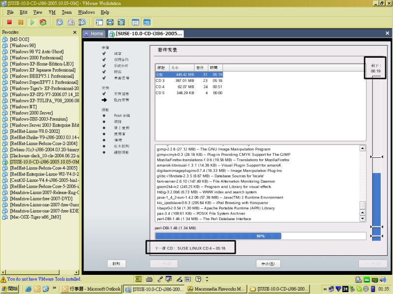Click the warning icon beside VMware Tools message

click(x=3, y=279)
